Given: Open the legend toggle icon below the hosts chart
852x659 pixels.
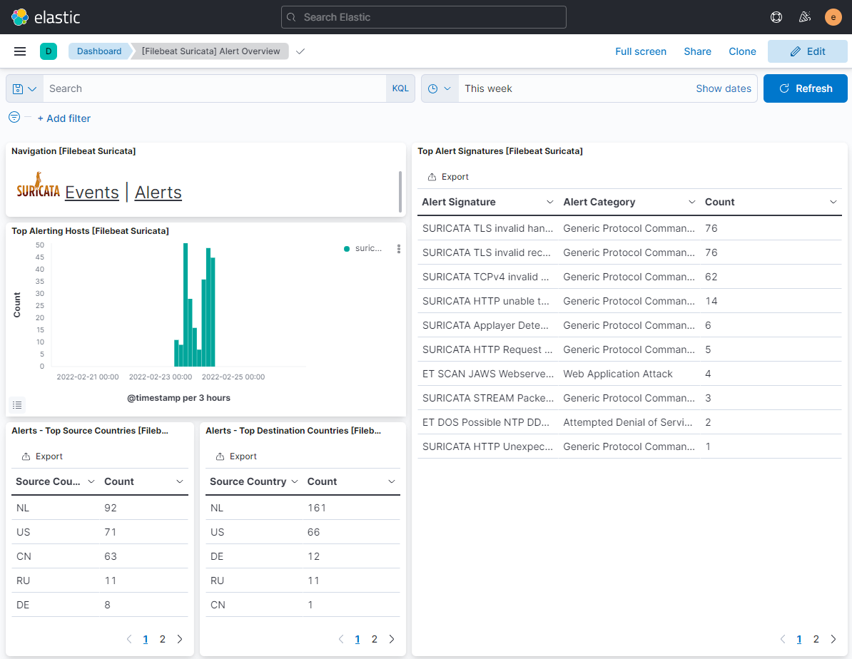Looking at the screenshot, I should coord(17,404).
